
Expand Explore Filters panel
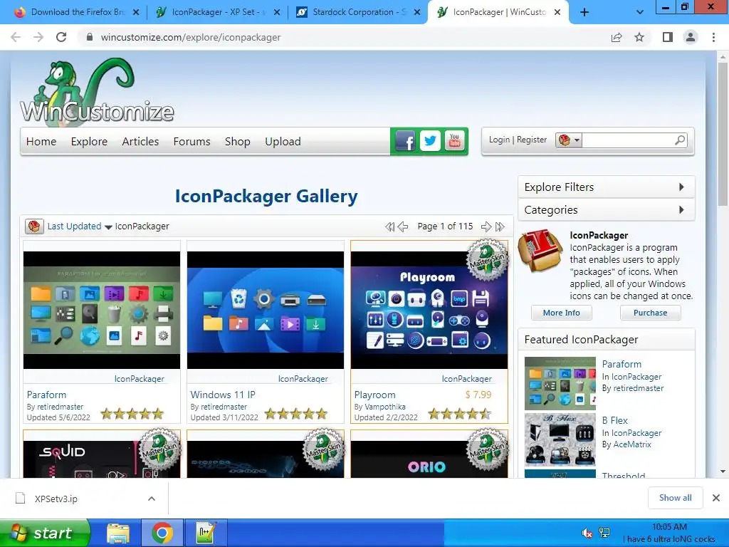tap(607, 187)
